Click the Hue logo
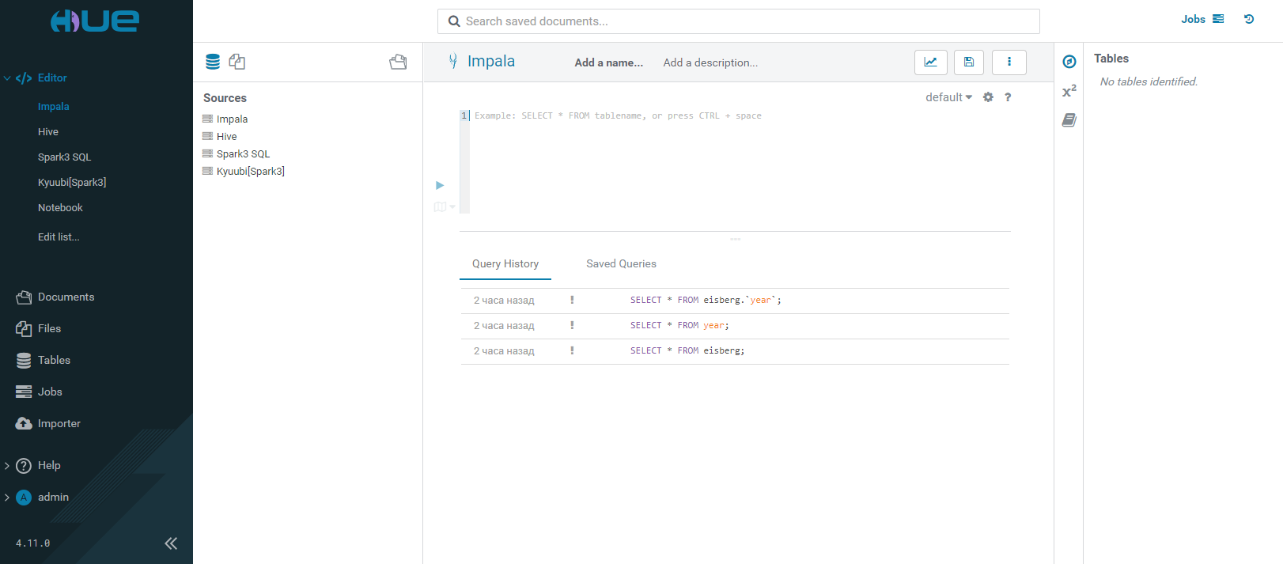This screenshot has height=564, width=1283. (x=95, y=21)
